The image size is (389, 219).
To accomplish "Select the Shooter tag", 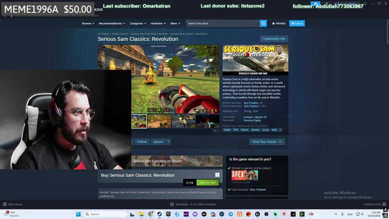I will pyautogui.click(x=255, y=130).
